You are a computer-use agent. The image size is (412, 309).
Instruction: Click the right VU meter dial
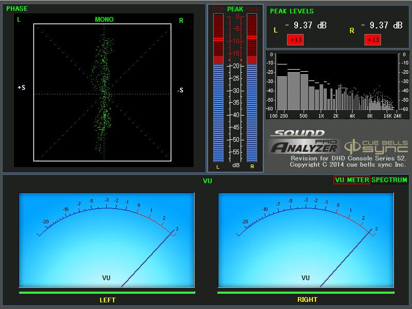[x=306, y=240]
